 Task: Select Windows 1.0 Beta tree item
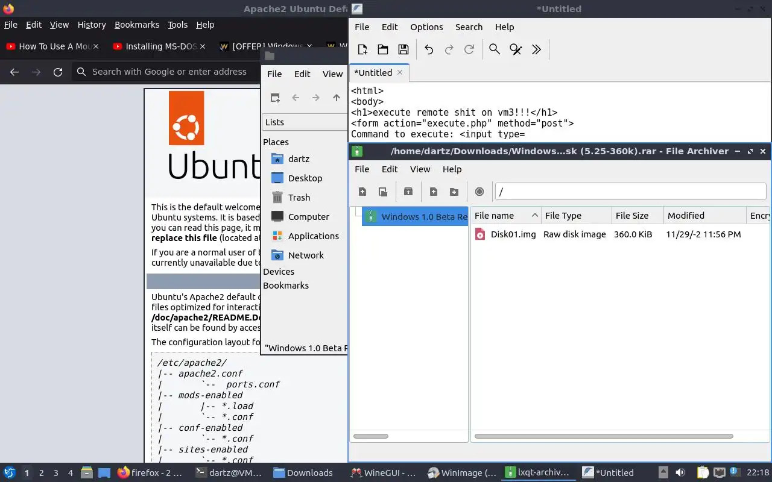[x=416, y=217]
